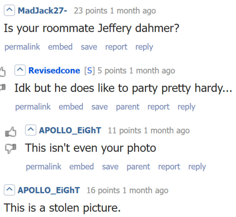Click the [S] submitter tag next to Revisedcone
236x217 pixels.
point(89,71)
